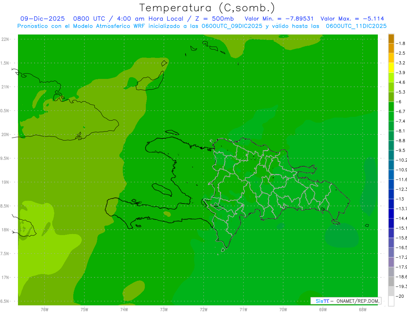This screenshot has width=407, height=314.
Task: Pick the purple swatch between -17.2 and -17.9
Action: [391, 262]
